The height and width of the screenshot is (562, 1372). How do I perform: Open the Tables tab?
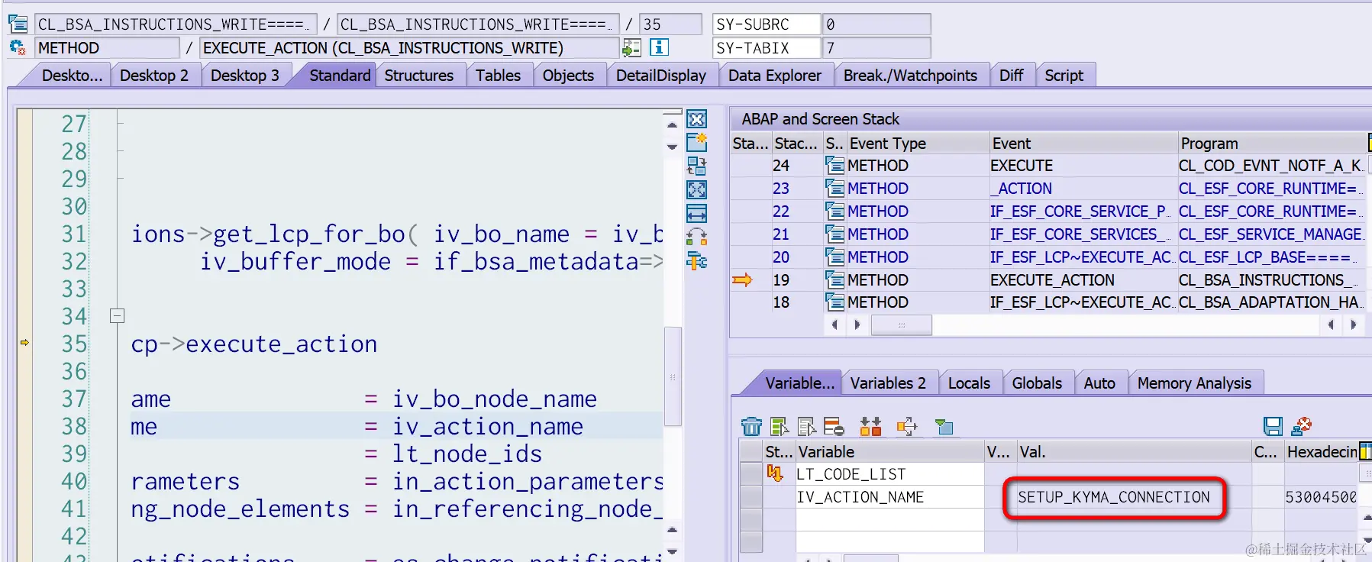pyautogui.click(x=498, y=76)
